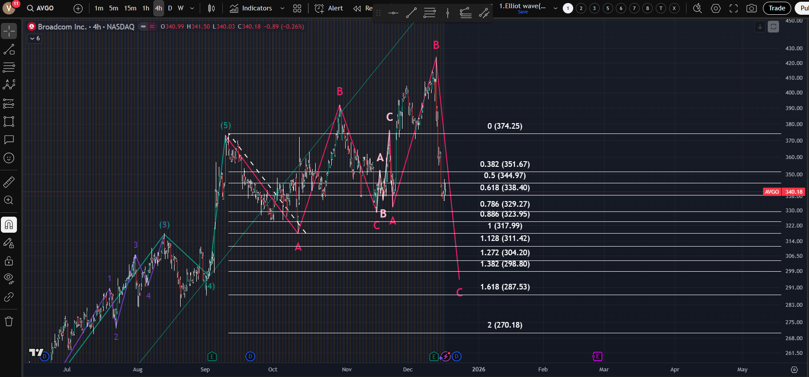The image size is (809, 377).
Task: Click the Trade button
Action: click(x=776, y=8)
